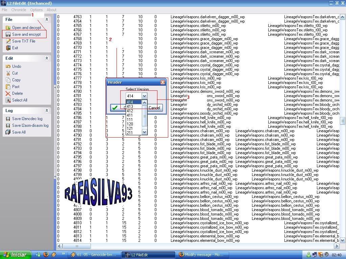The height and width of the screenshot is (259, 346).
Task: Click LineageWeapons.stiletto_m00_wp in row 4765
Action: 198,26
